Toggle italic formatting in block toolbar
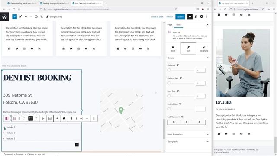Image resolution: width=277 pixels, height=156 pixels. point(76,118)
